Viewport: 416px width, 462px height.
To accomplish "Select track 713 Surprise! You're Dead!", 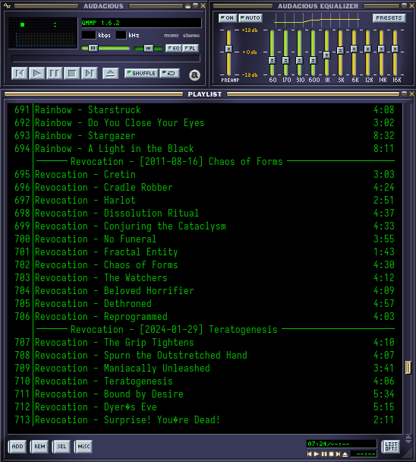I will coord(205,420).
